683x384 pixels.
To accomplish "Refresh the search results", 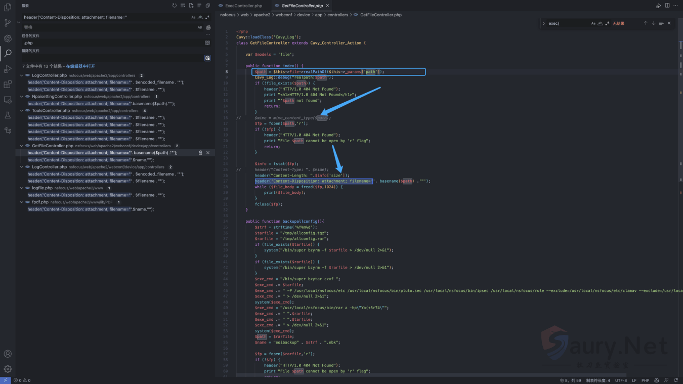I will [x=175, y=6].
